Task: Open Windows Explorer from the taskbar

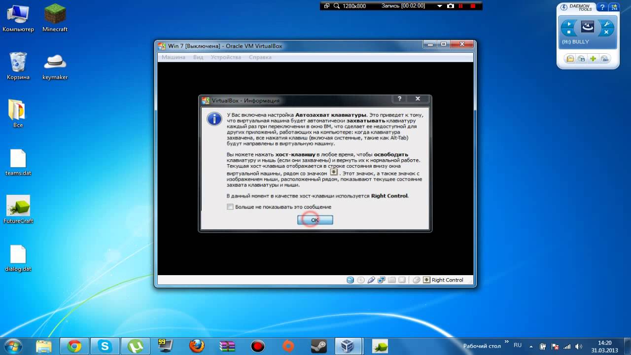Action: tap(44, 346)
